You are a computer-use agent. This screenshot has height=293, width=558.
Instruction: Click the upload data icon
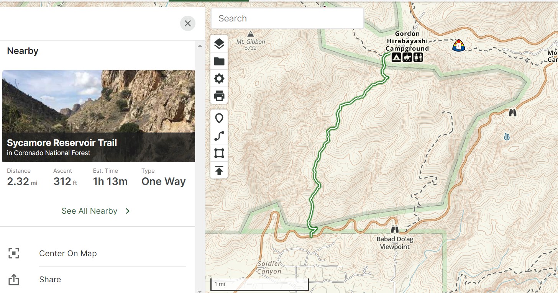pos(219,170)
